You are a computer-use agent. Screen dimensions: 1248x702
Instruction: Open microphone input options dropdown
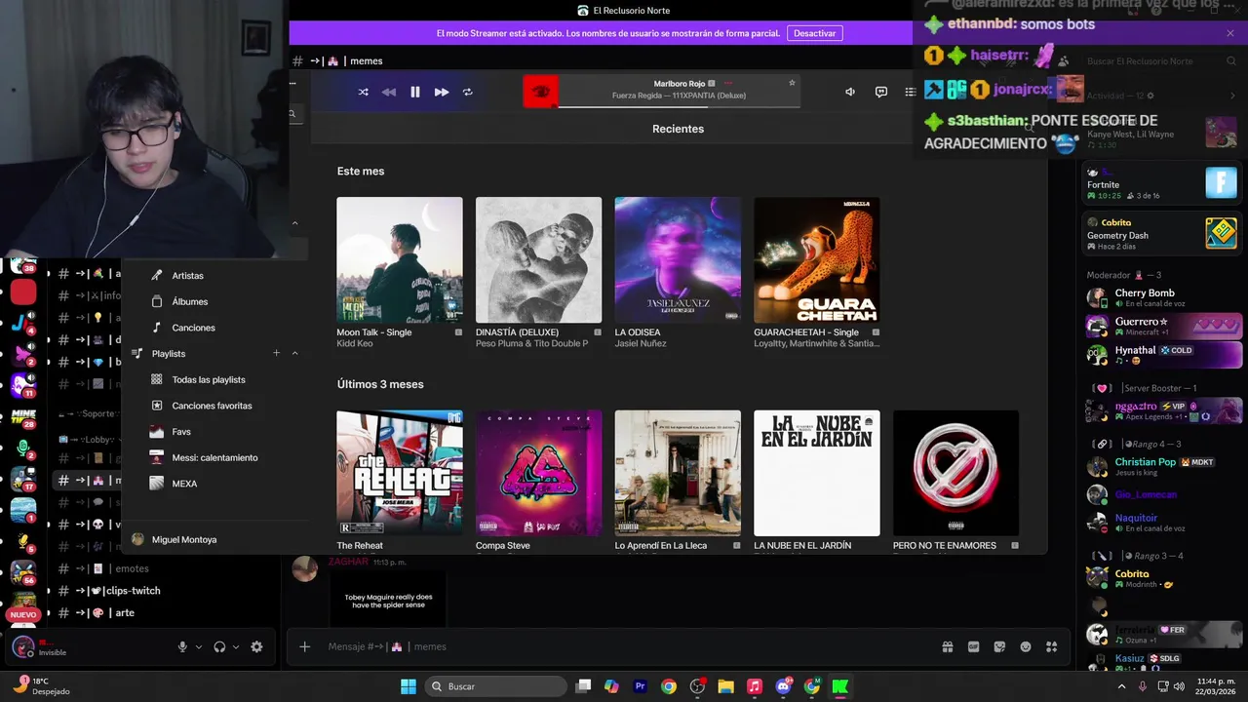(199, 646)
